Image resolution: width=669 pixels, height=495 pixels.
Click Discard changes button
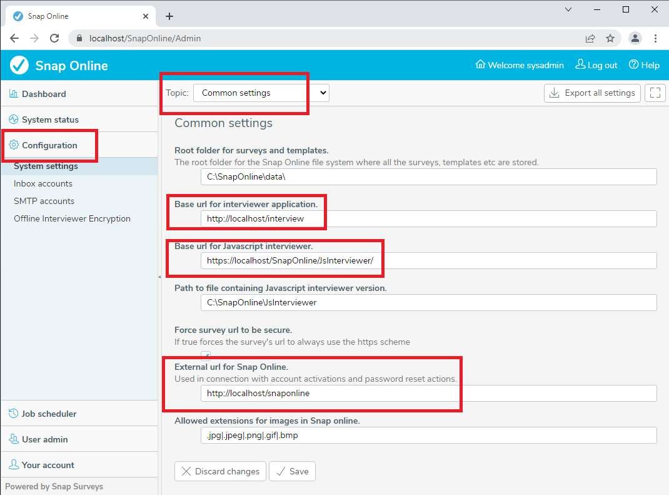(x=220, y=471)
